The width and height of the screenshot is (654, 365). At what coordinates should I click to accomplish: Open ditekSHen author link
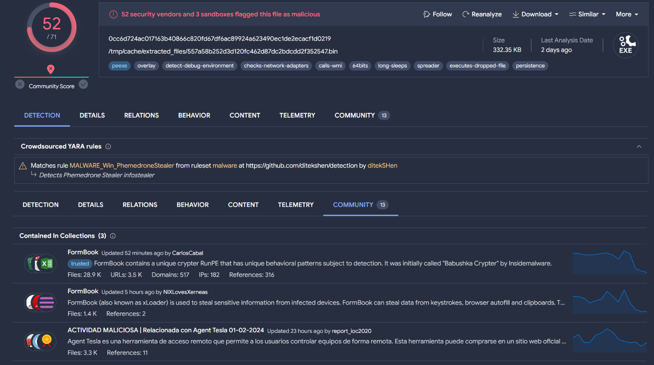382,165
